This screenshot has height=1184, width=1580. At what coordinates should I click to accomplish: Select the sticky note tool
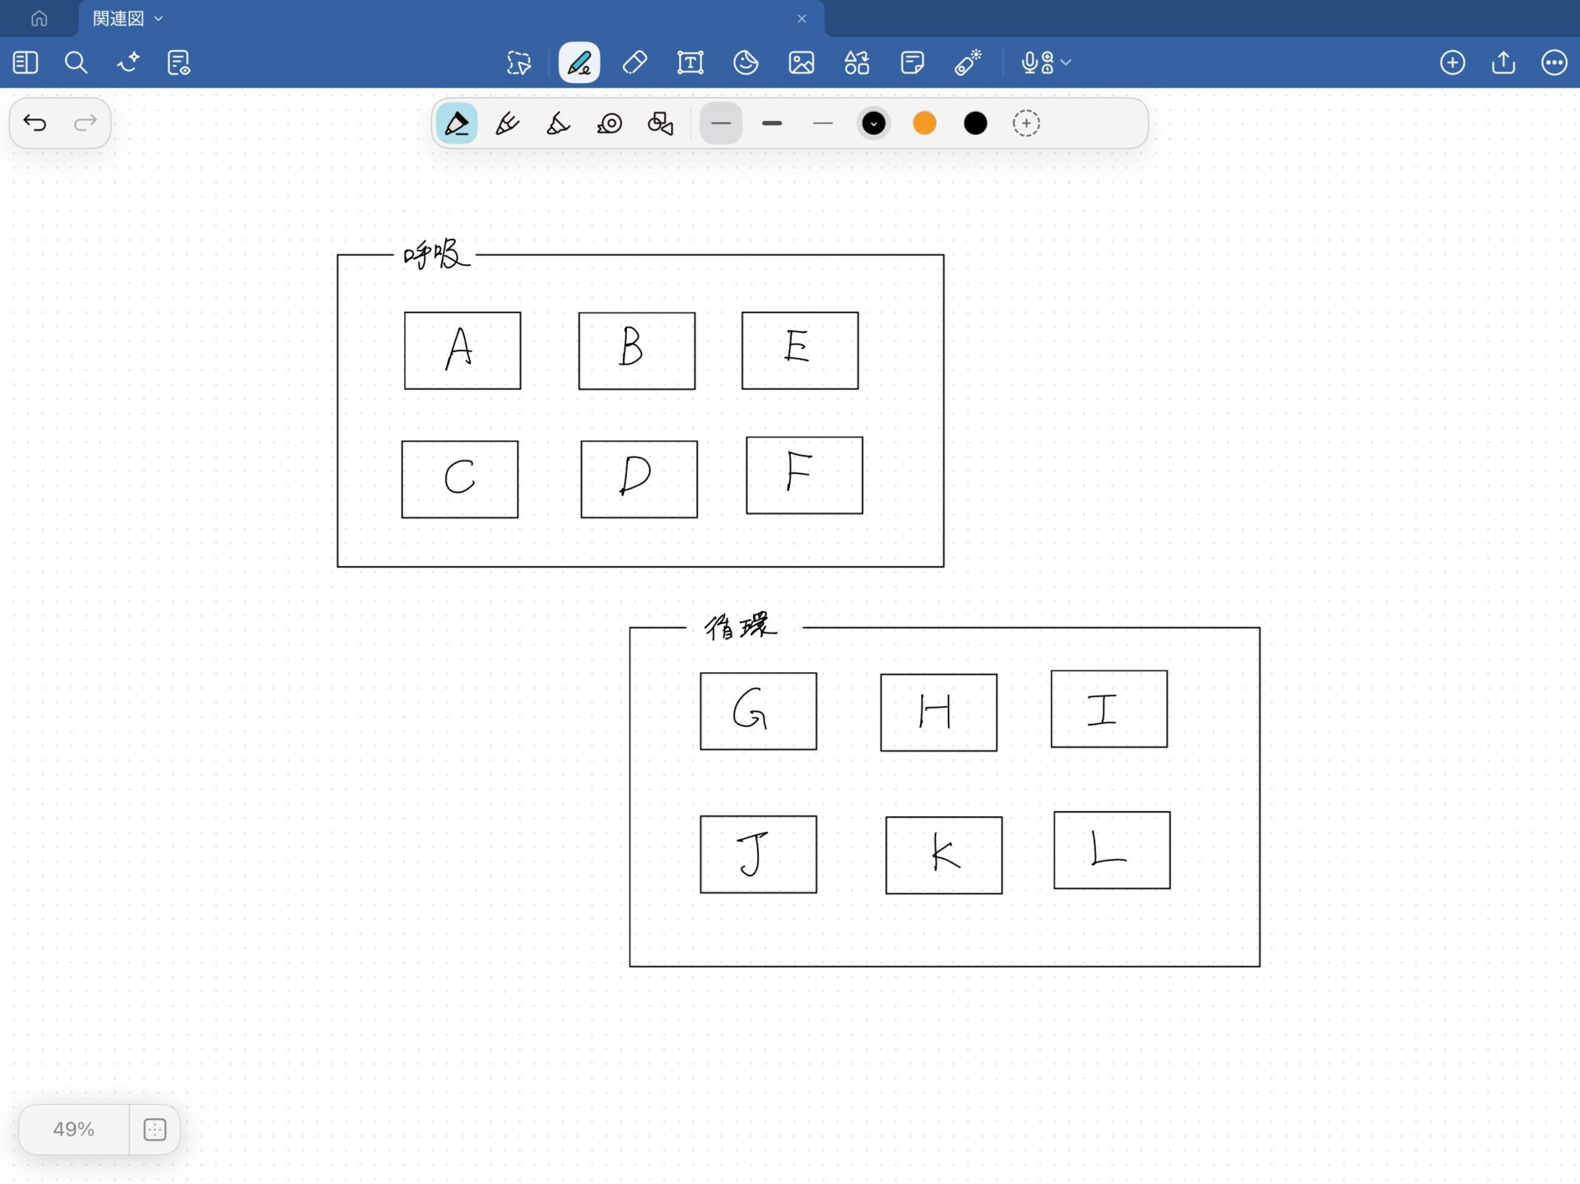coord(912,63)
